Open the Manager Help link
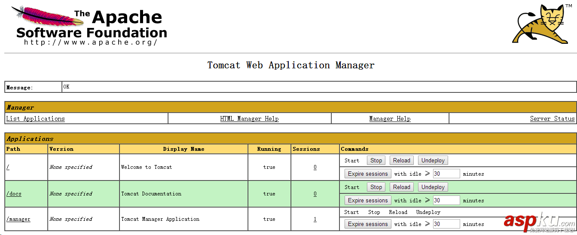The height and width of the screenshot is (235, 577). 390,119
